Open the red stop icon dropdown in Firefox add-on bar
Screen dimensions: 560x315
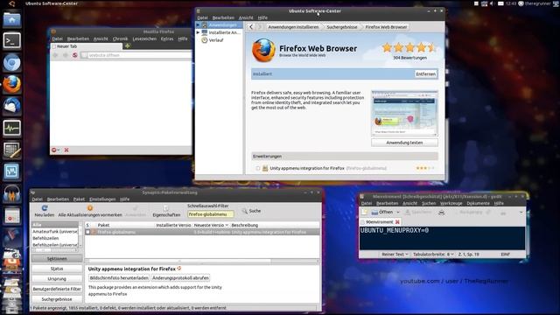[59, 150]
